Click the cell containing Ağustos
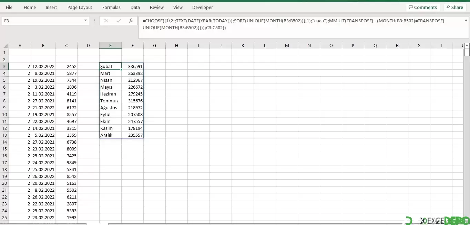Screen dimensions: 470x225 click(110, 108)
